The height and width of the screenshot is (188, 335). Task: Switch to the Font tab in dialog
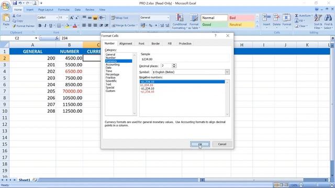tap(141, 43)
